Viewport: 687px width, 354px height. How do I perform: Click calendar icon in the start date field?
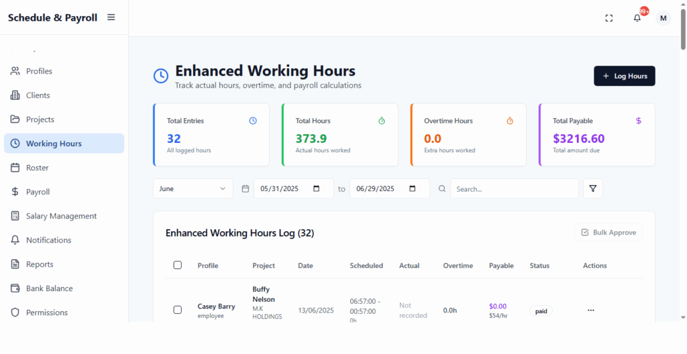coord(317,189)
